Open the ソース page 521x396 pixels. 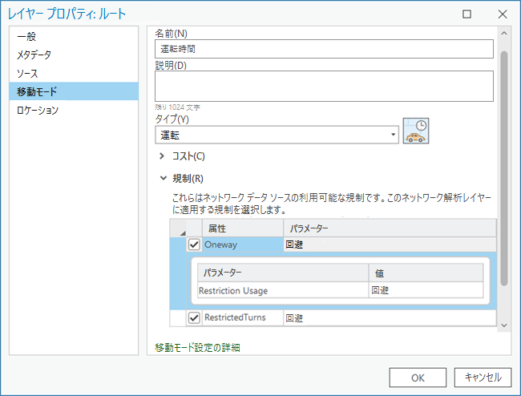pyautogui.click(x=27, y=74)
